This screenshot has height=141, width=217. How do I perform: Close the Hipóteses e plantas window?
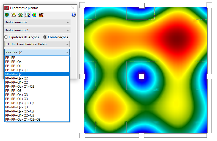click(x=72, y=8)
